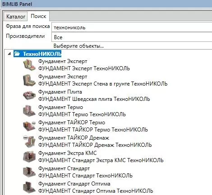Click the Фраза для поиска label

pos(28,26)
